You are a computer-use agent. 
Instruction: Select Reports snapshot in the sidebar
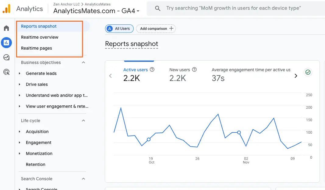coord(38,26)
